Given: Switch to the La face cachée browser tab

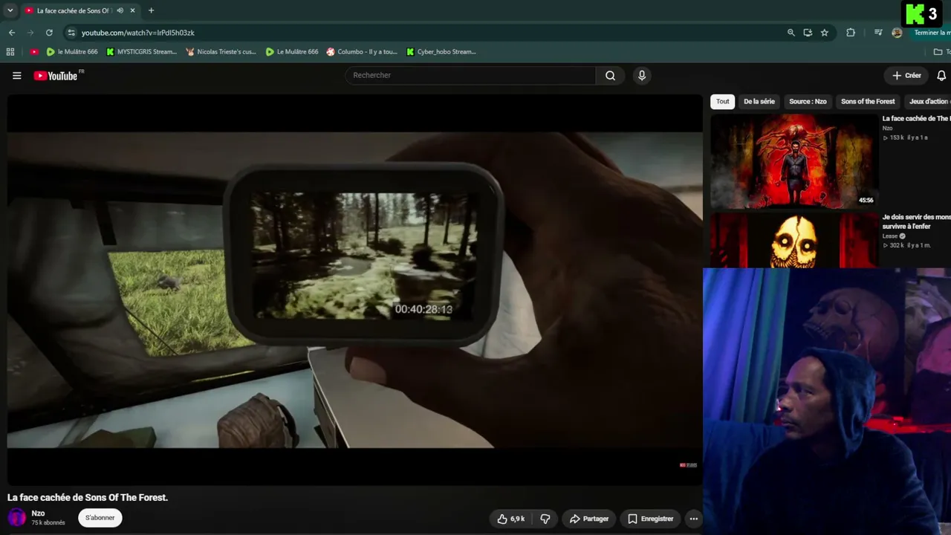Looking at the screenshot, I should click(x=73, y=10).
